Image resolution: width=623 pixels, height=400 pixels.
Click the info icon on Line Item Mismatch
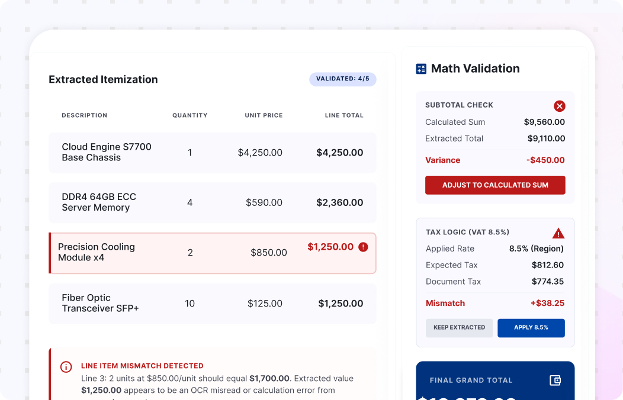pyautogui.click(x=66, y=367)
